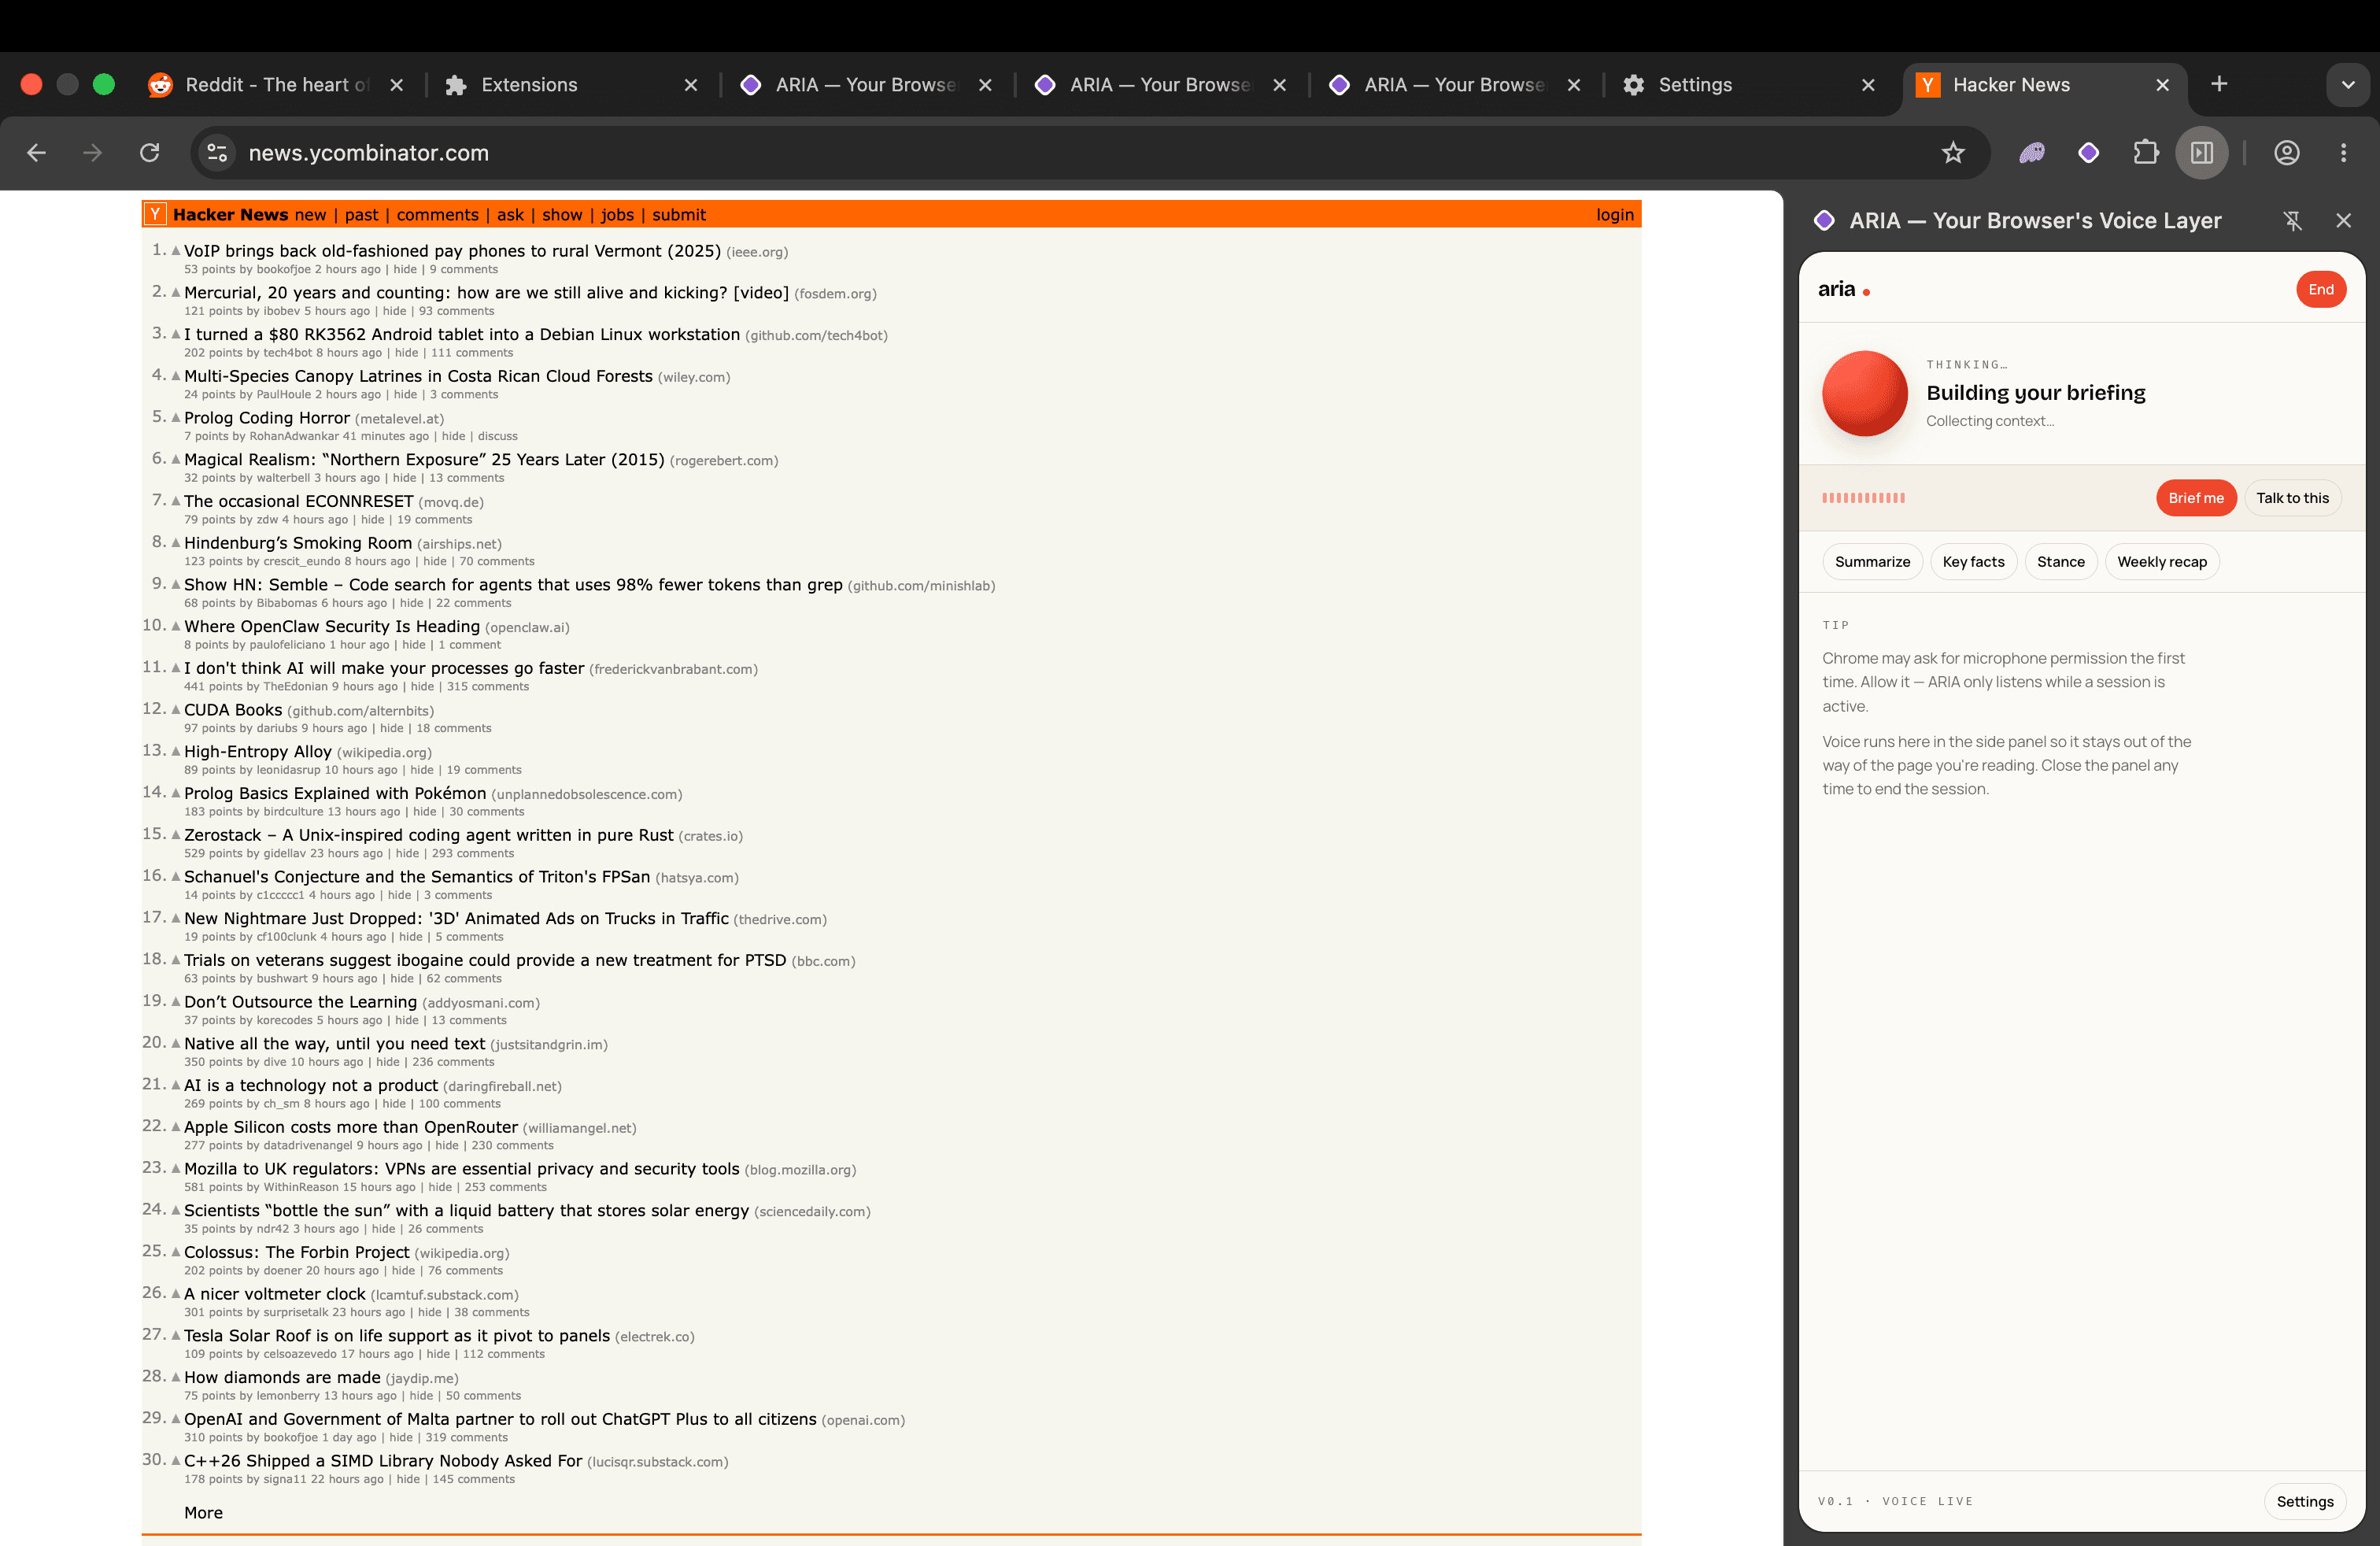The height and width of the screenshot is (1546, 2380).
Task: Switch to the Settings tab
Action: (x=1749, y=85)
